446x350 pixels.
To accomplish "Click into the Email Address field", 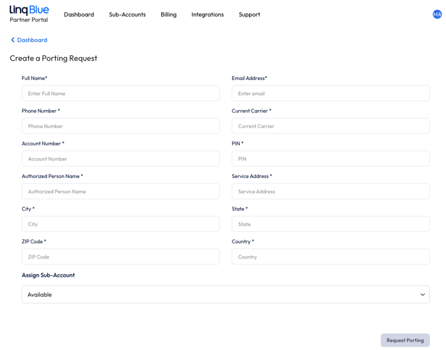I will click(x=330, y=93).
